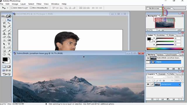The image size is (187, 105).
Task: Switch to Quick Mask Mode button
Action: pyautogui.click(x=9, y=66)
